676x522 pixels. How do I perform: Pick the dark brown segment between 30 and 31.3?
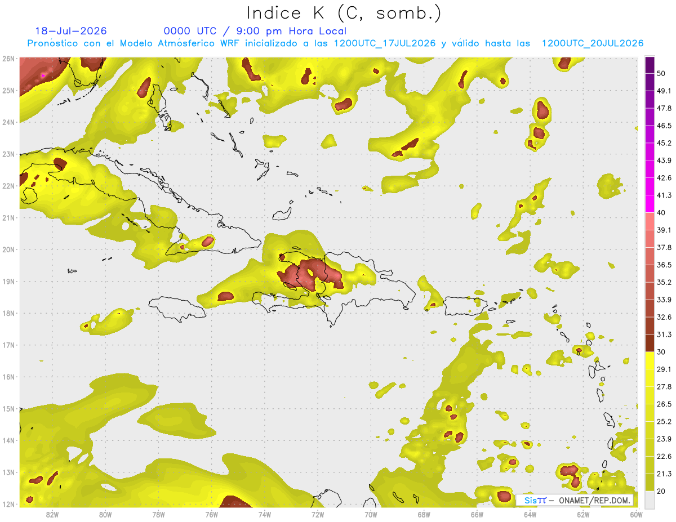[650, 343]
